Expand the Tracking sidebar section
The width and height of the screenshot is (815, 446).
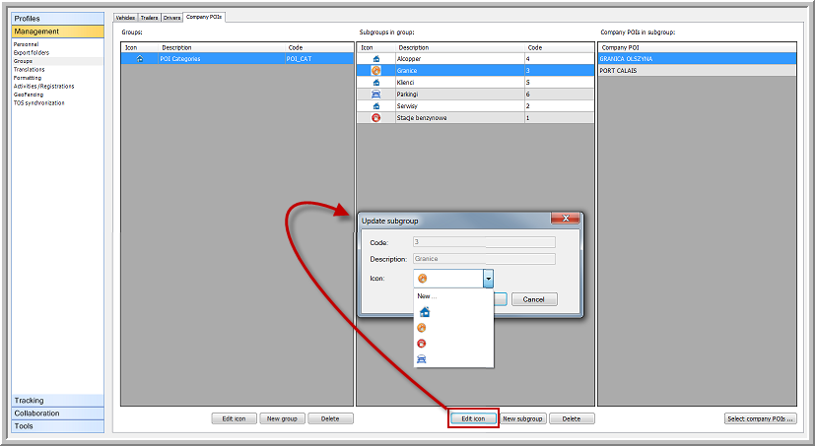(x=57, y=401)
